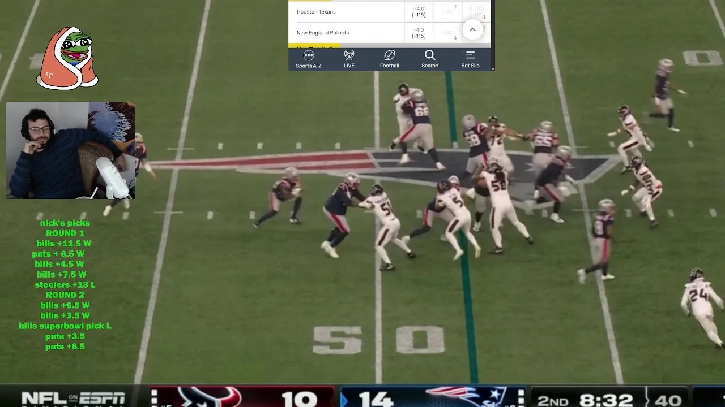Click the Houston Texans team name
This screenshot has width=725, height=407.
(x=316, y=12)
